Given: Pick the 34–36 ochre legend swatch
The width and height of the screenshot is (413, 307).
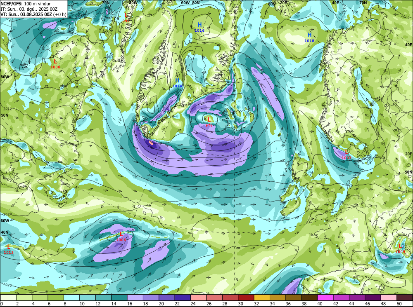Looking at the screenshot, I should (x=278, y=298).
